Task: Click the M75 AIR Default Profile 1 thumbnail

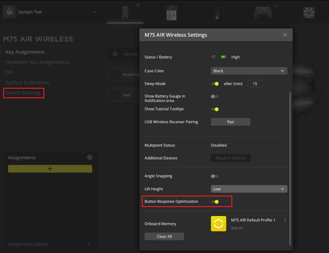Action: (218, 223)
